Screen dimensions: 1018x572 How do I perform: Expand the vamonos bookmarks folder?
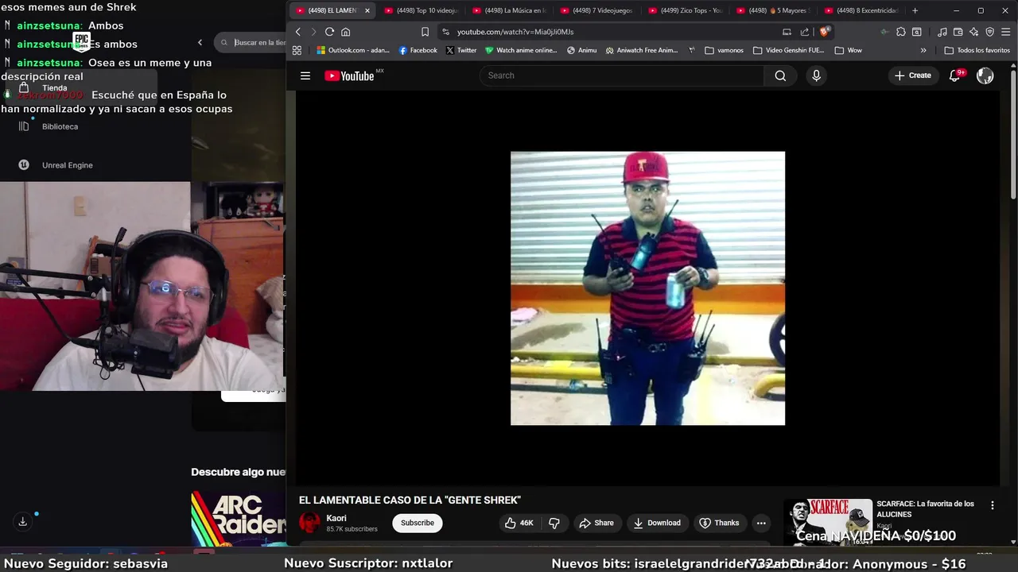coord(724,50)
